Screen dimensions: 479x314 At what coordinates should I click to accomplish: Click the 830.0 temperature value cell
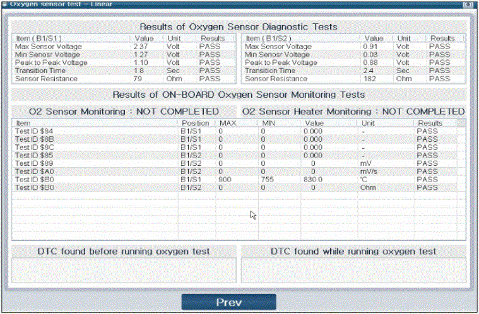click(312, 180)
